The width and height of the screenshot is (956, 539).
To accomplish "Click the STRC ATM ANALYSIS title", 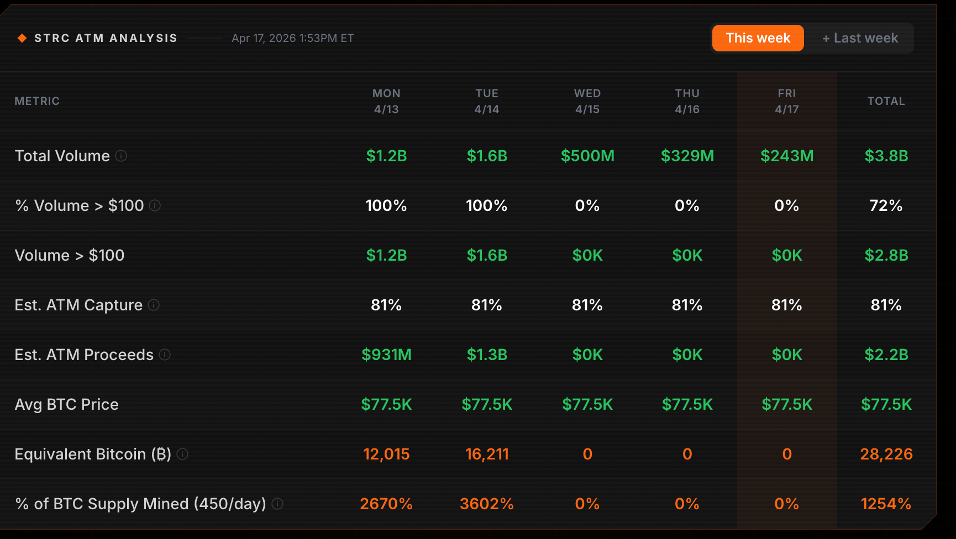I will [106, 38].
